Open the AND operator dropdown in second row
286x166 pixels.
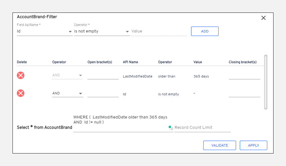(x=67, y=93)
